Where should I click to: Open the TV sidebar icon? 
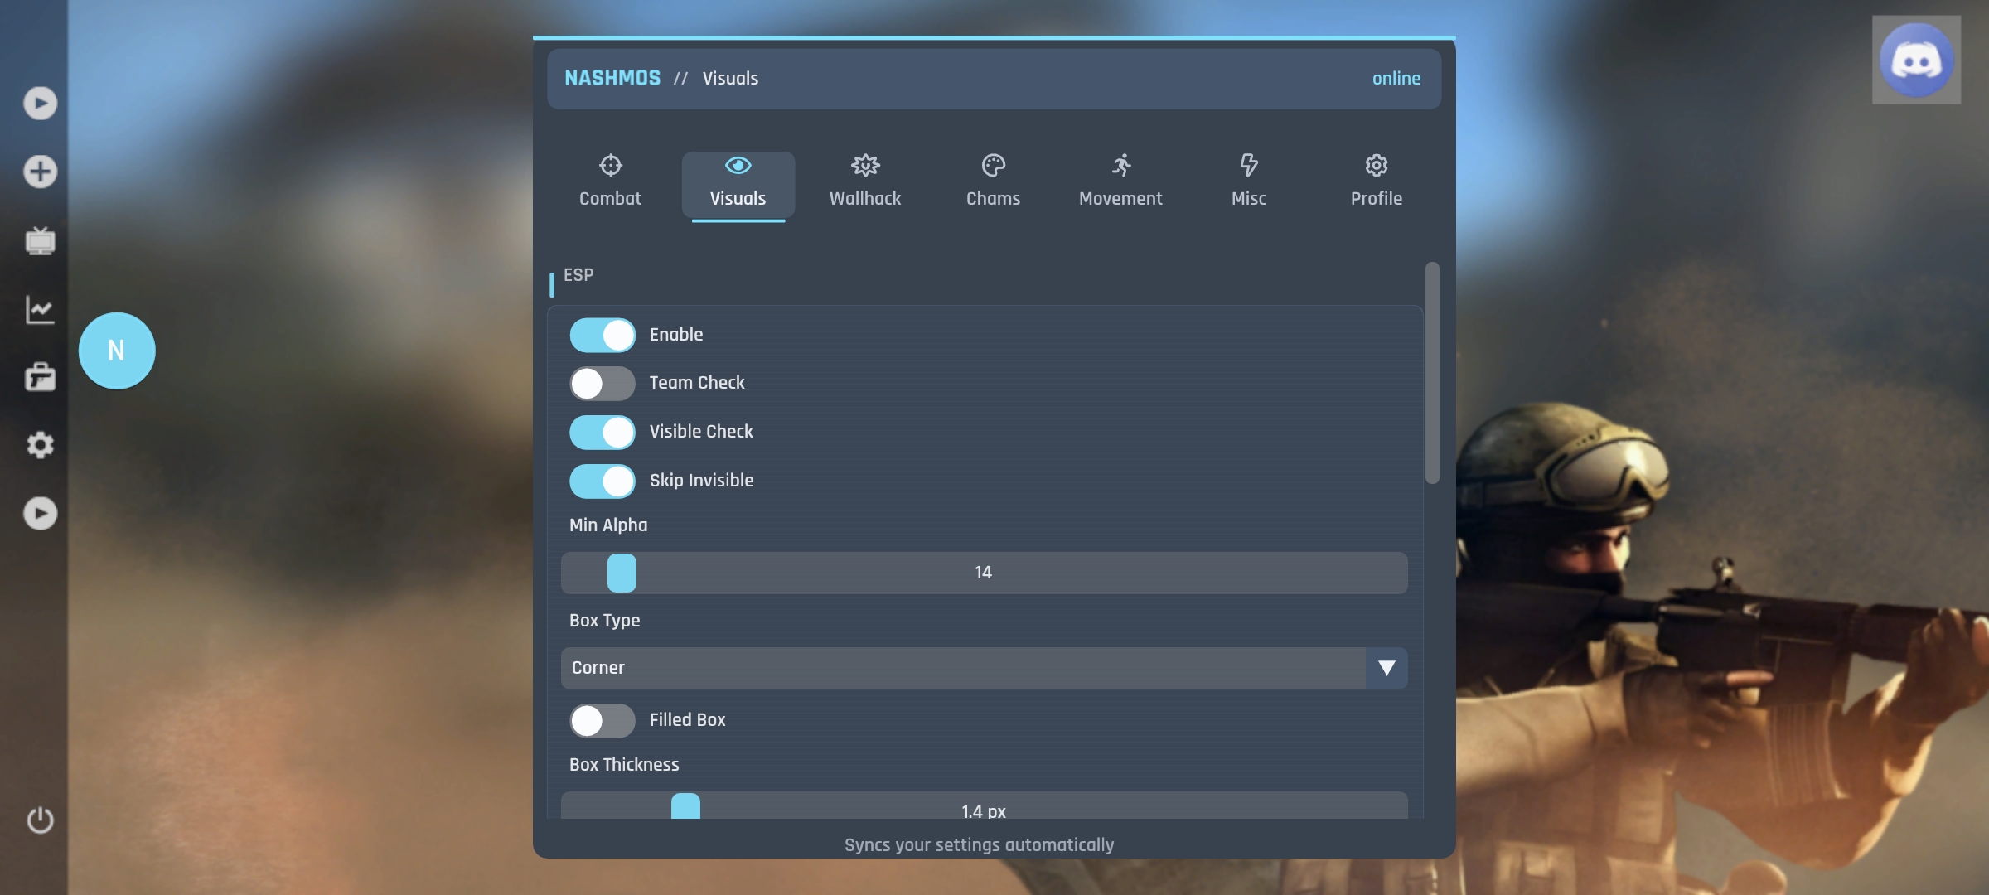click(x=40, y=240)
